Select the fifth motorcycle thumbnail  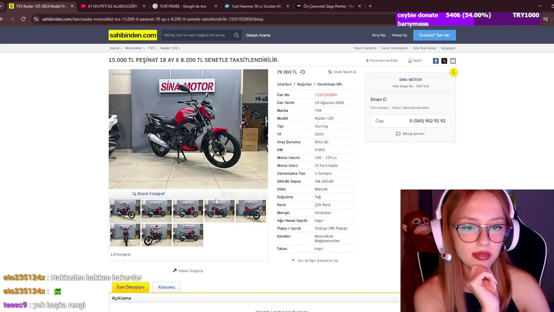pos(251,211)
